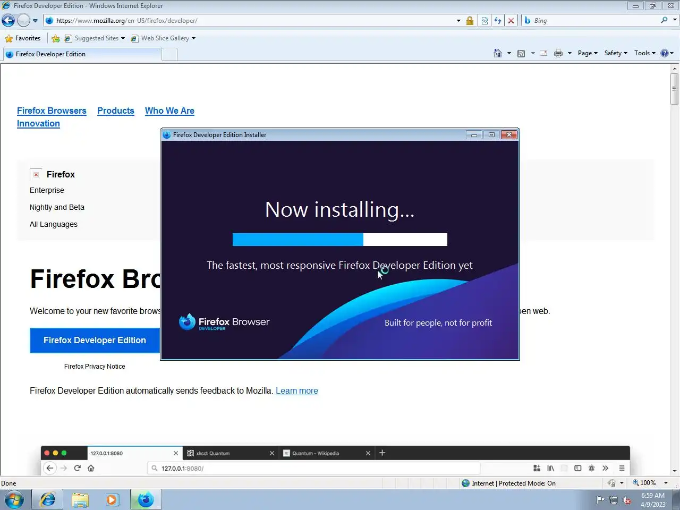Follow the Products link
680x510 pixels.
[x=116, y=110]
